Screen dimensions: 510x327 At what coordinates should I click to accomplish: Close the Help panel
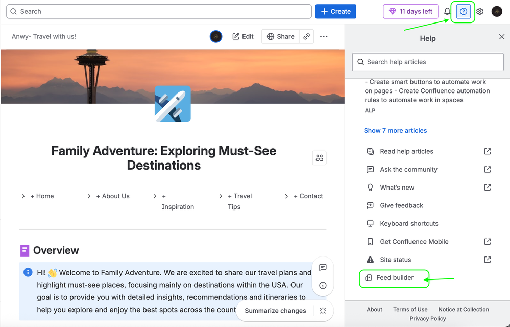[x=501, y=37]
